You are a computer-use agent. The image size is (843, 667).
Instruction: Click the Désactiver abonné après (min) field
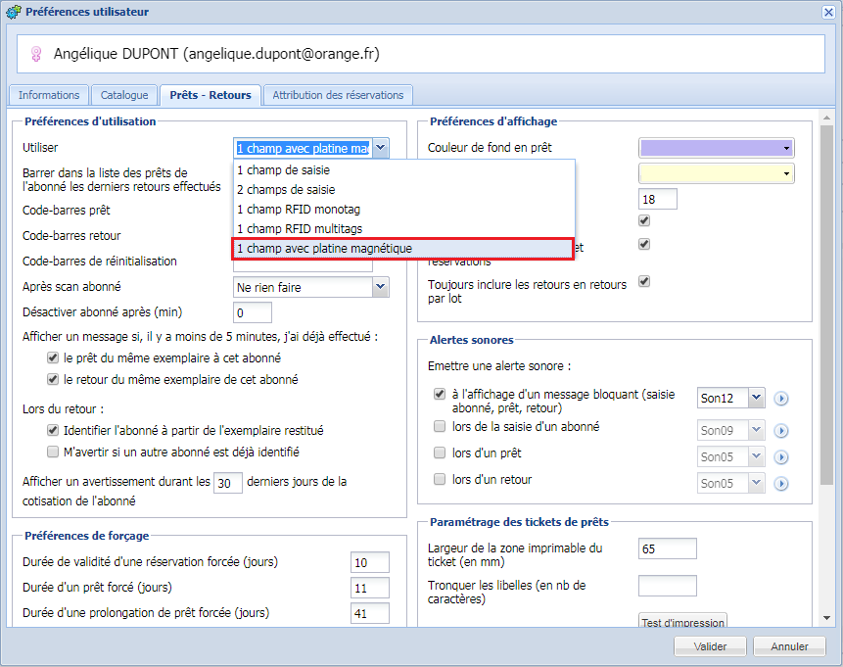(x=253, y=313)
